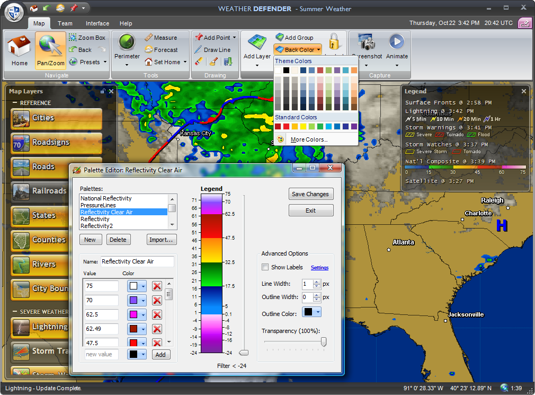Select the Pan/Zoom tool
This screenshot has width=535, height=395.
[50, 50]
